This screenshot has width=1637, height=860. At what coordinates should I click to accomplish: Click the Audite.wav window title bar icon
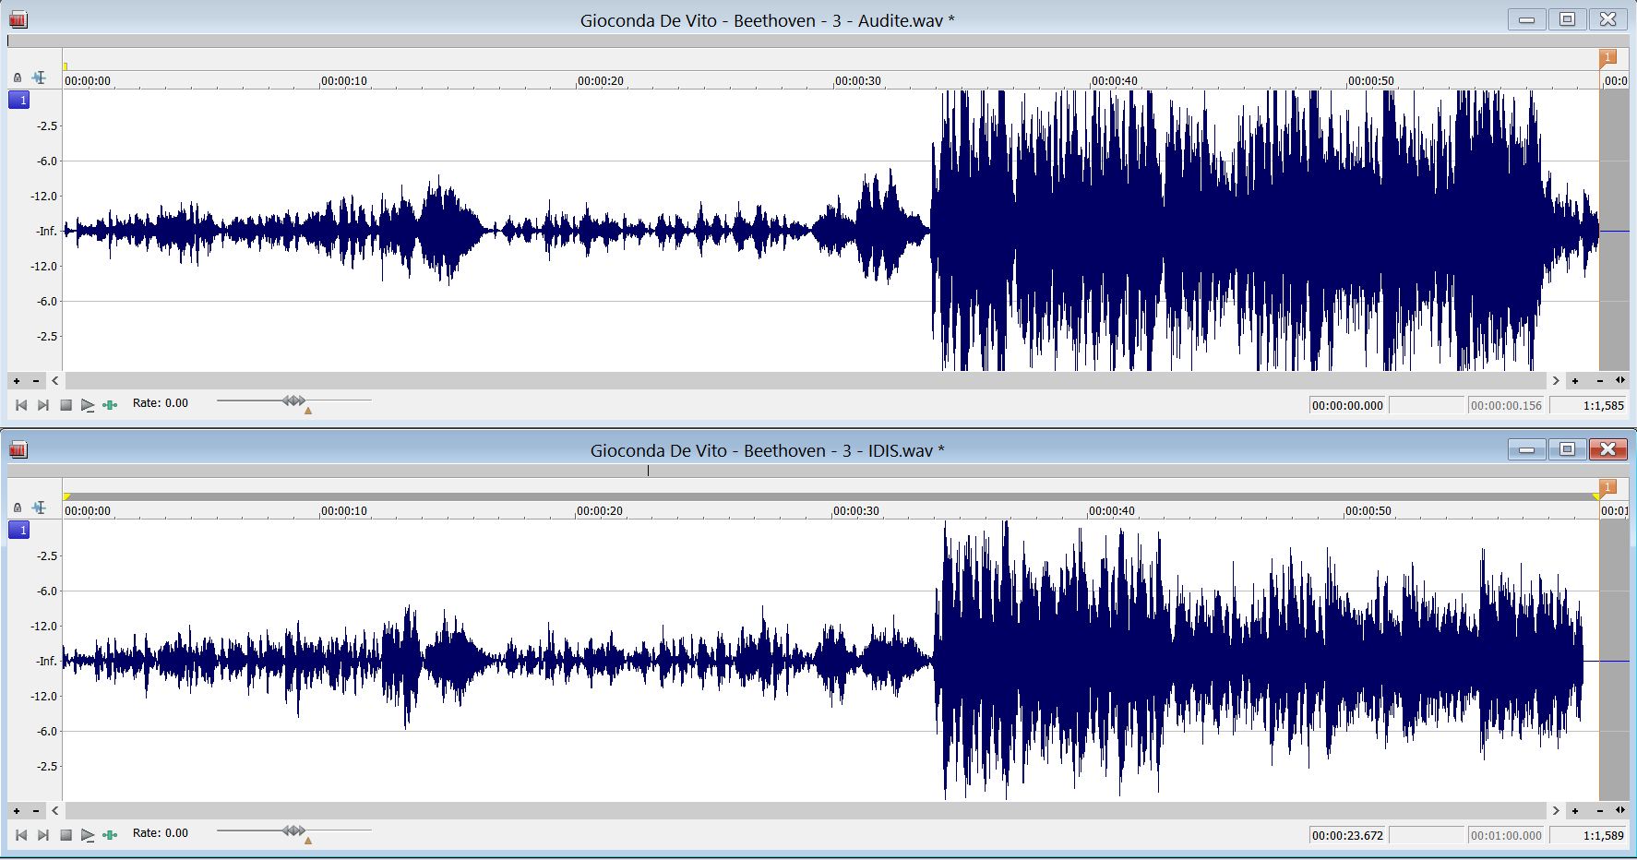pyautogui.click(x=18, y=19)
